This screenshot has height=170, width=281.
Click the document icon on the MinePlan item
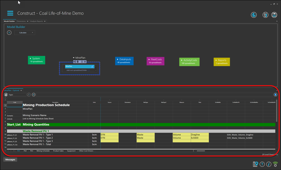92,67
